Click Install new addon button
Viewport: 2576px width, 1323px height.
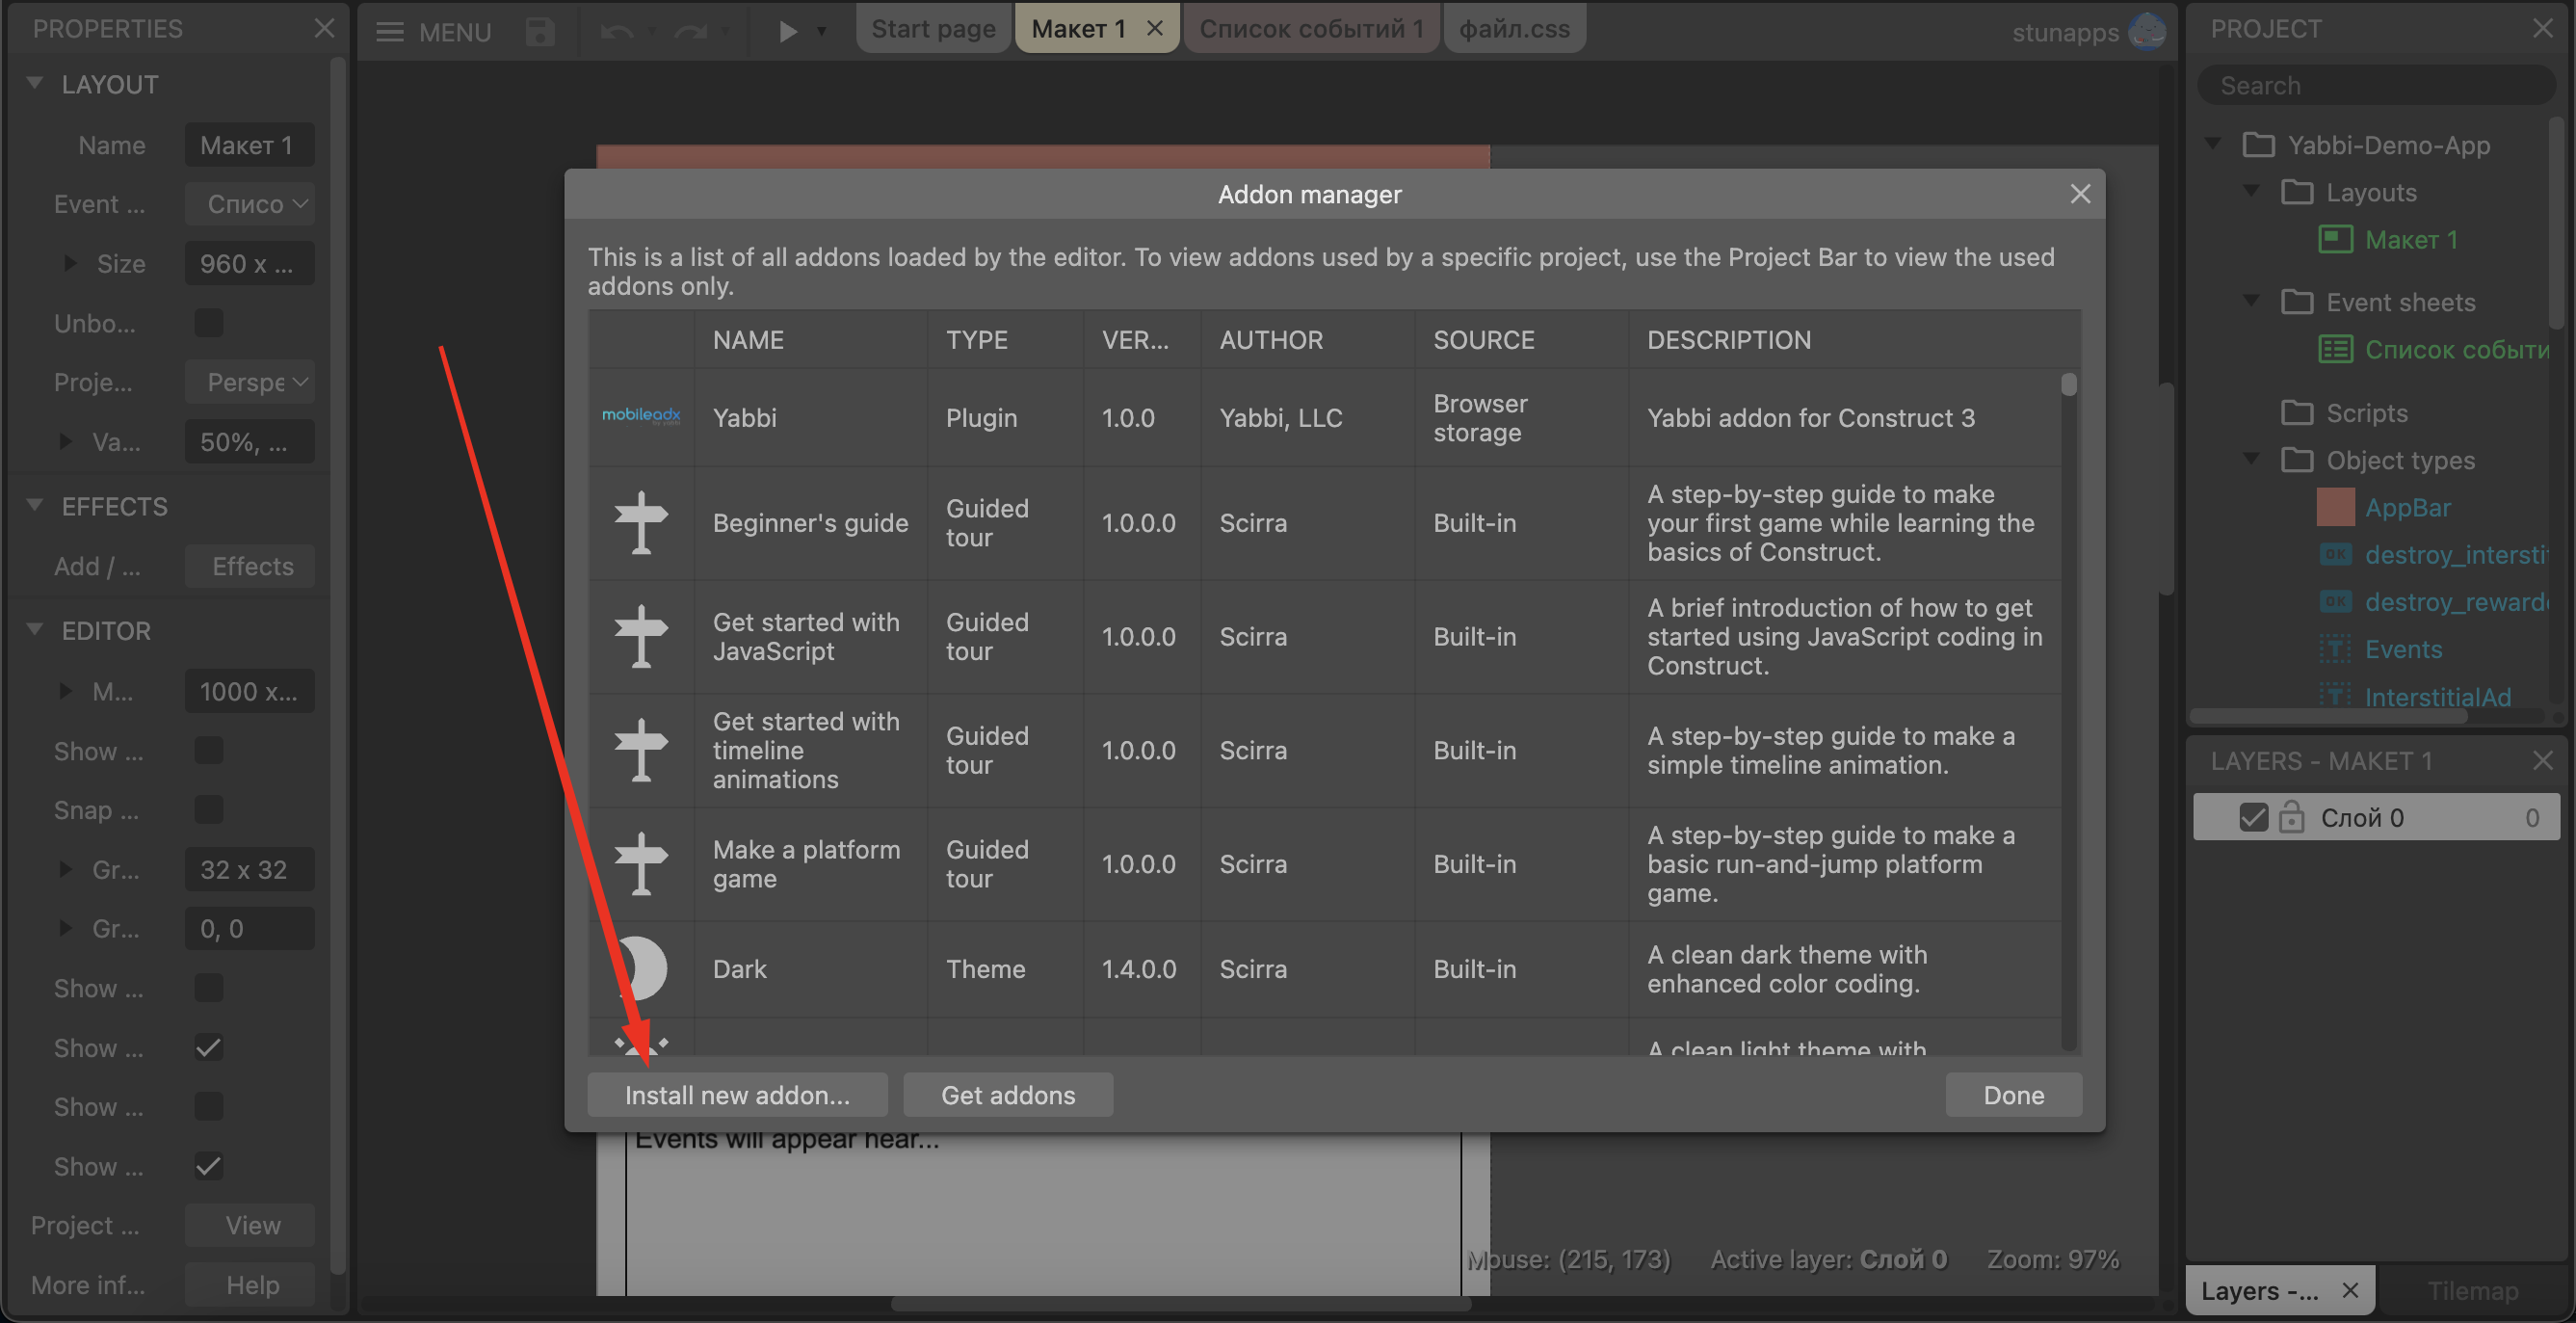(x=737, y=1094)
